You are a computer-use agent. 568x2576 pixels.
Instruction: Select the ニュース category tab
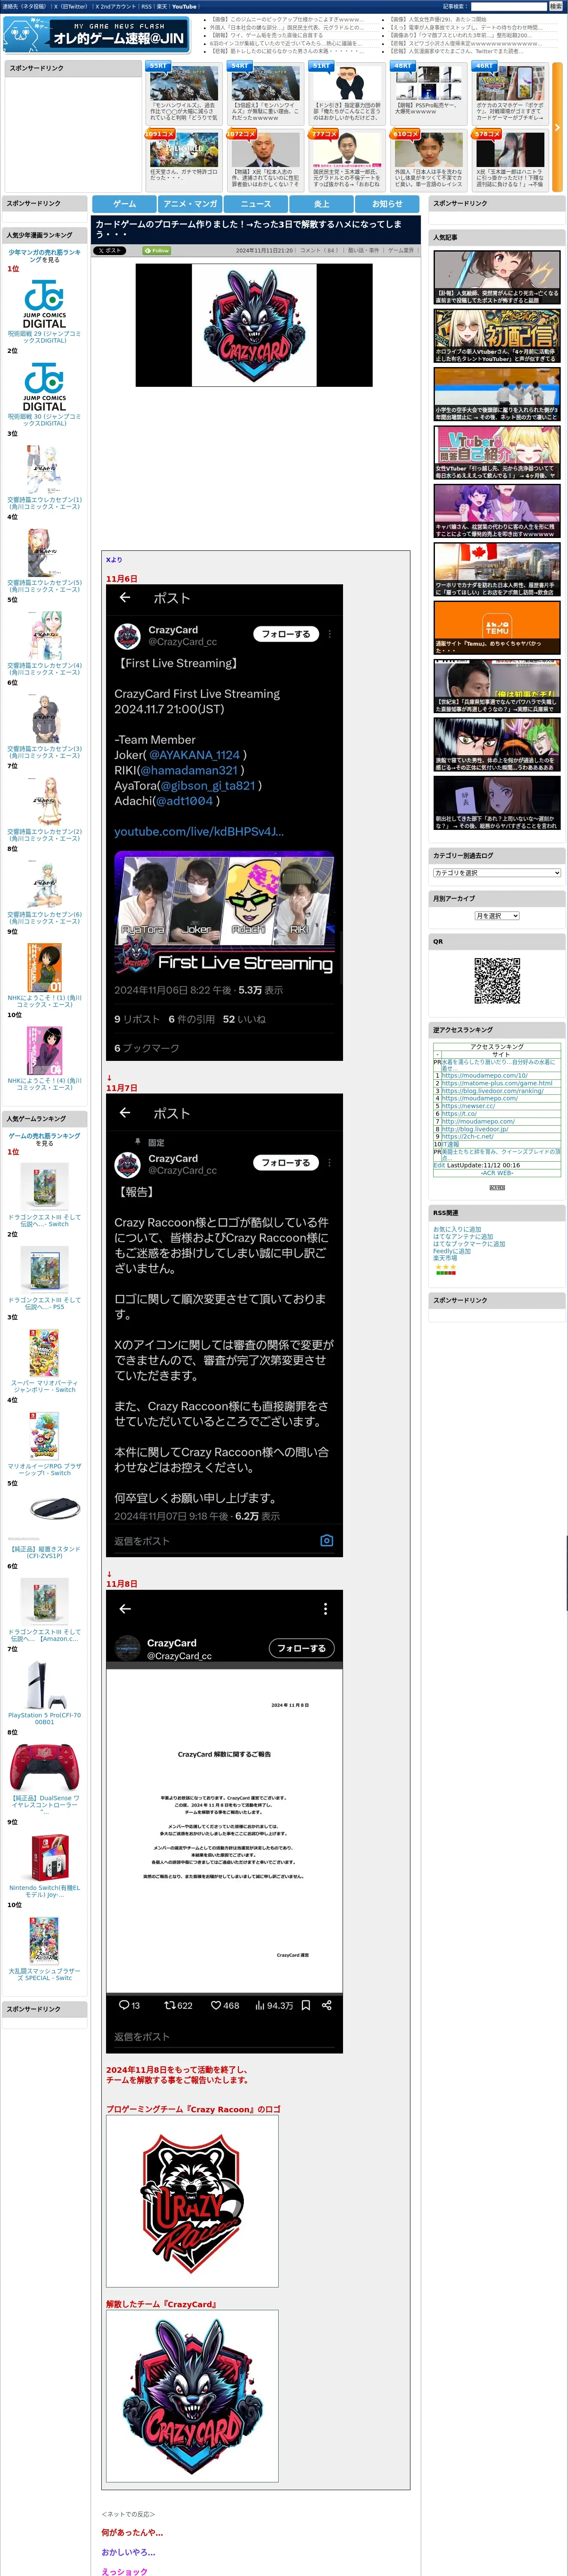pos(256,204)
